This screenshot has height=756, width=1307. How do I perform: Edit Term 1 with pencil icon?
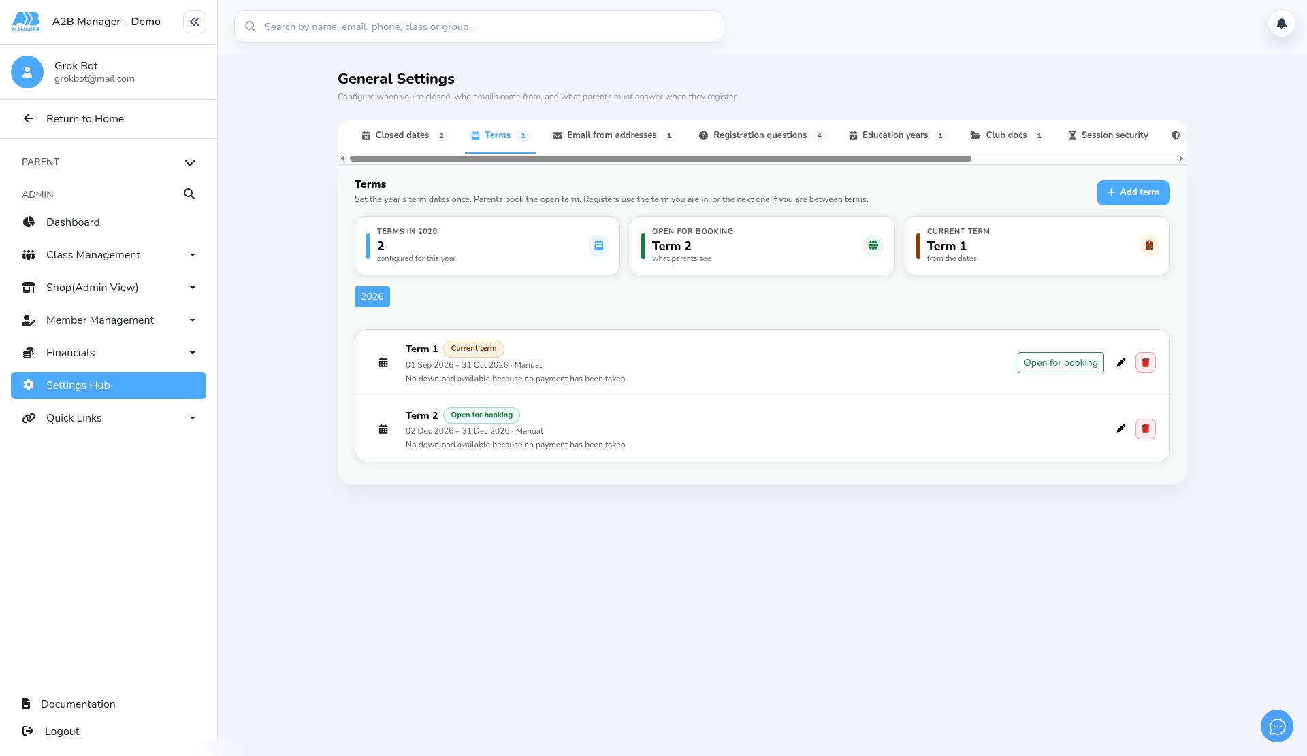click(x=1121, y=362)
